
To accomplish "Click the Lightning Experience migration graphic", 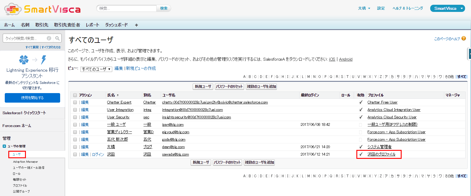I will 32,60.
